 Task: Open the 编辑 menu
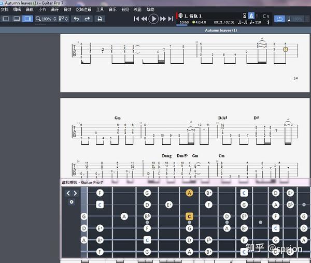(x=17, y=9)
